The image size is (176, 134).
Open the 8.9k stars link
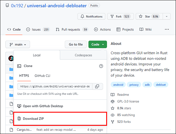124,108
